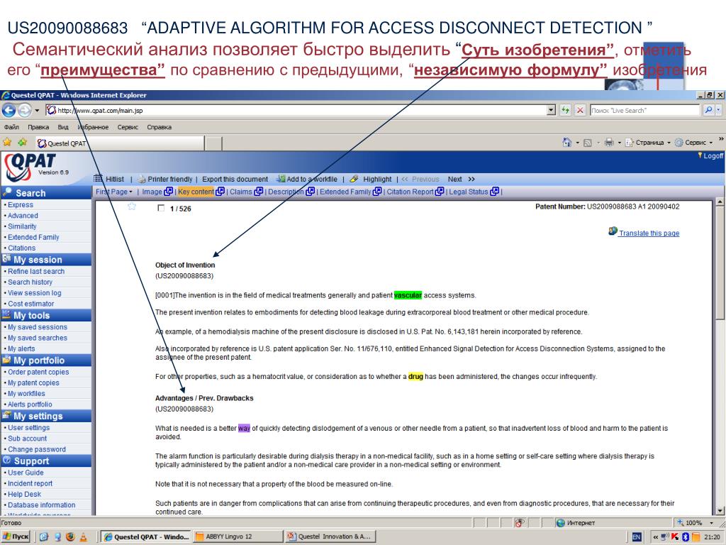Launch Internet Explorer from the quick launch bar

tap(44, 536)
